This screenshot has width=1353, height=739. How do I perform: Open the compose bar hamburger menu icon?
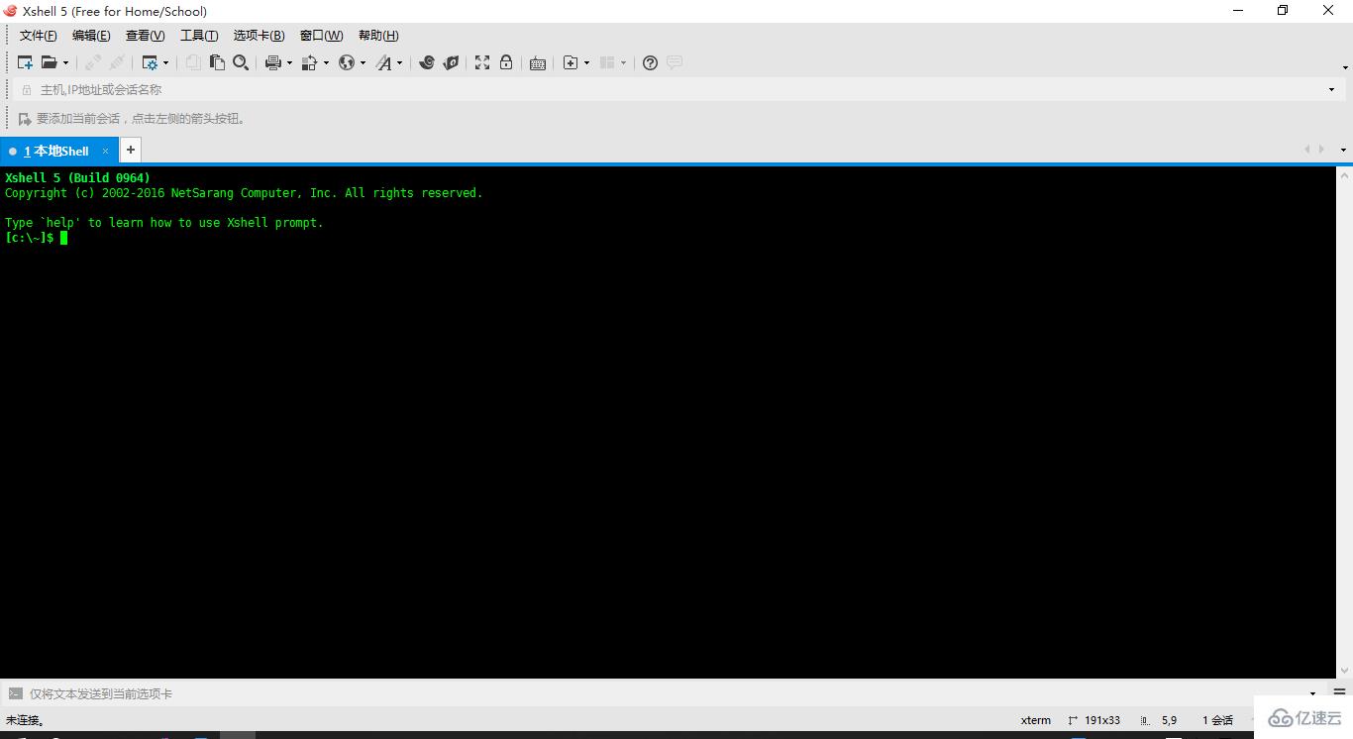pyautogui.click(x=1340, y=693)
